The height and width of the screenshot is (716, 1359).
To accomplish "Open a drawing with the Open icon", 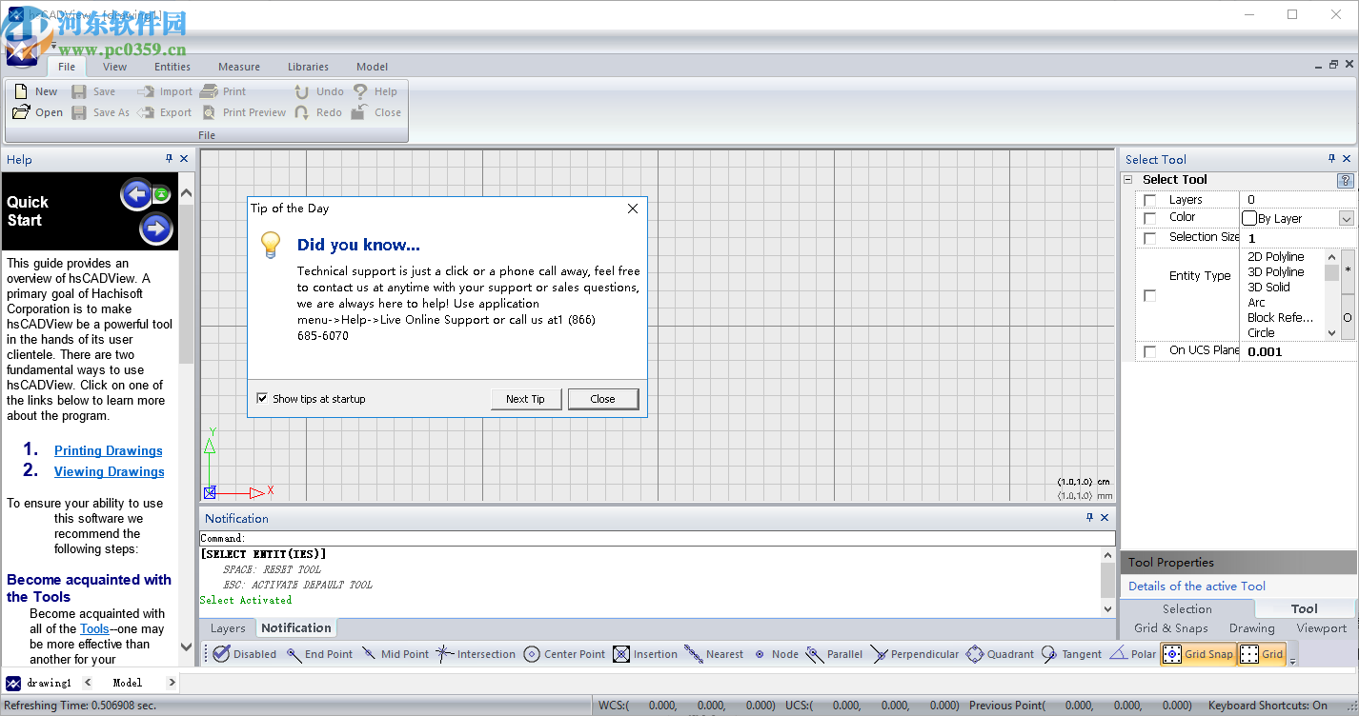I will click(x=21, y=112).
